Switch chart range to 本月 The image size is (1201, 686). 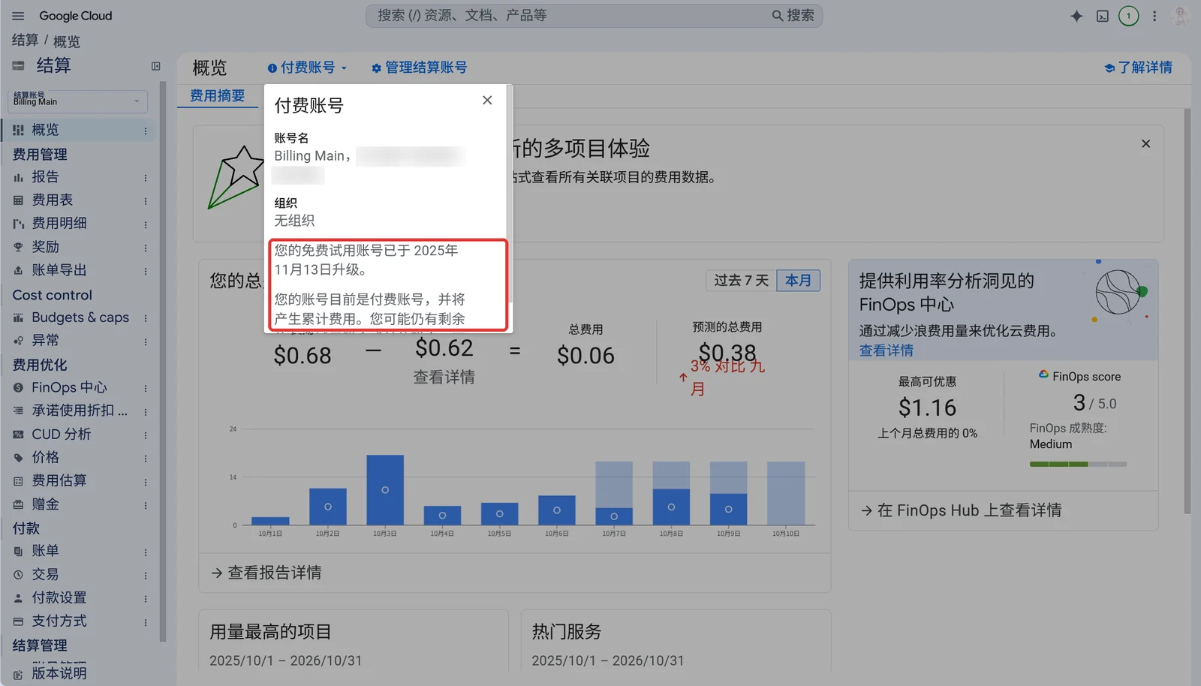coord(798,281)
